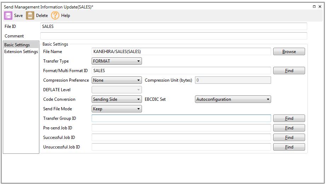Click Find for Pre-send Job ID

289,128
